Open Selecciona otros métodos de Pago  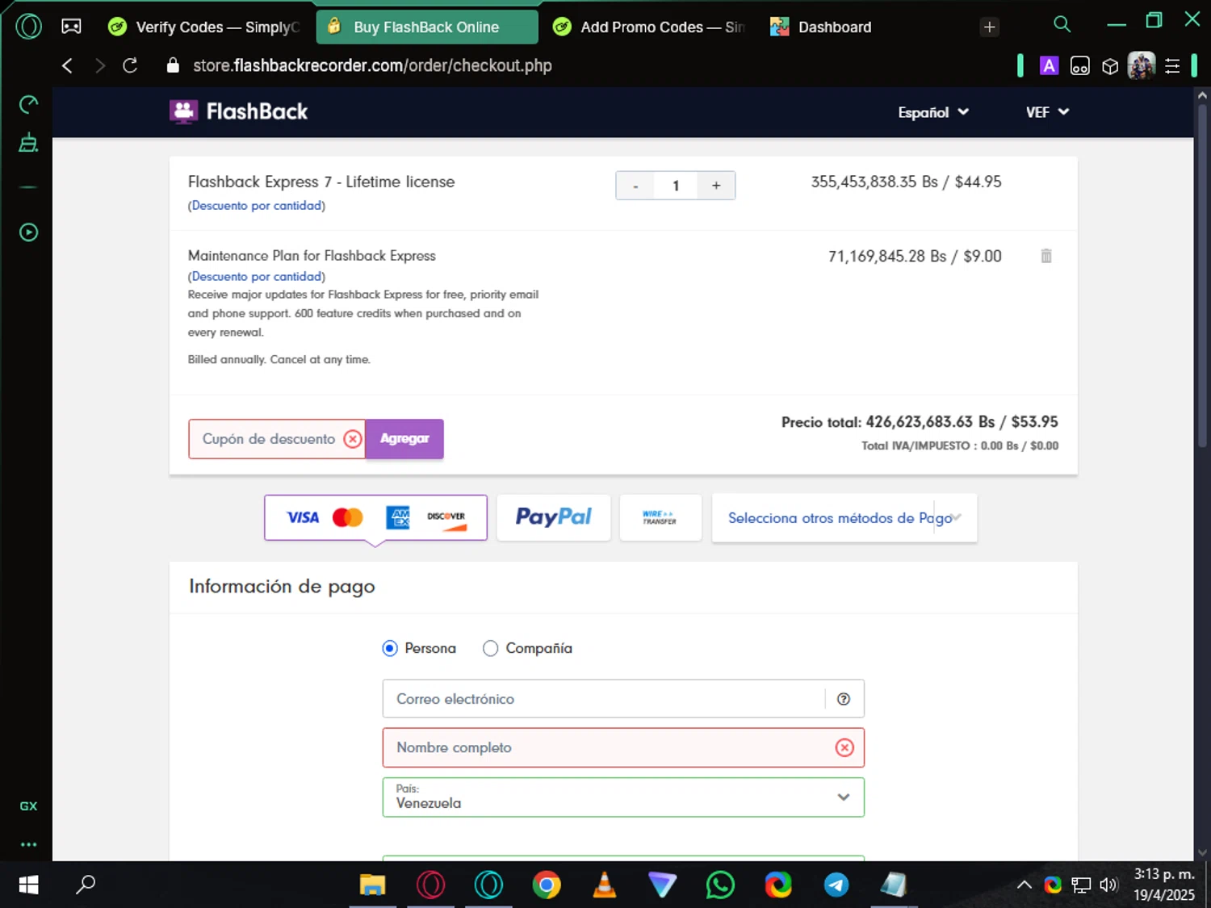pyautogui.click(x=844, y=517)
